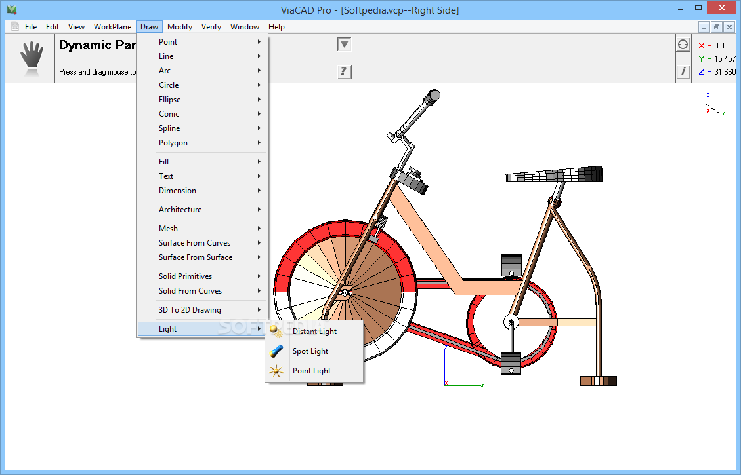Viewport: 741px width, 475px height.
Task: Close the open Draw menu
Action: coord(150,27)
